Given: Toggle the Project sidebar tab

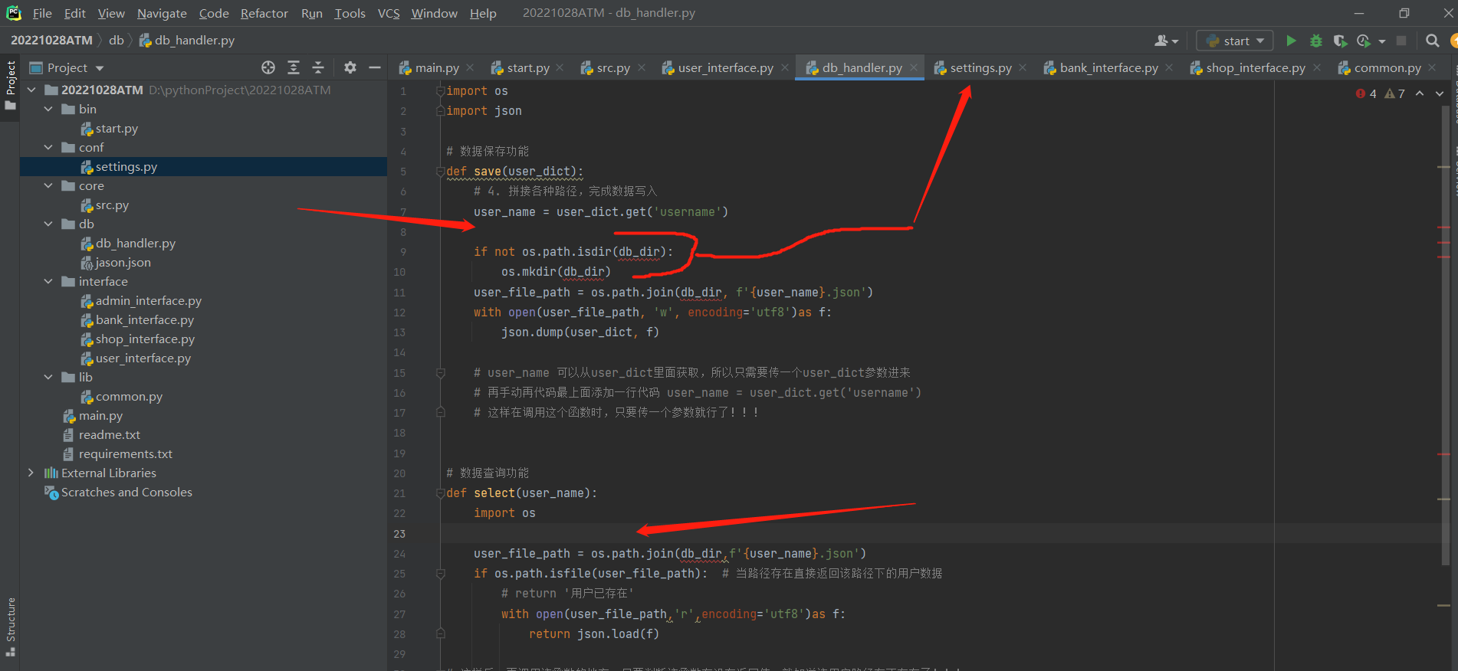Looking at the screenshot, I should 11,84.
